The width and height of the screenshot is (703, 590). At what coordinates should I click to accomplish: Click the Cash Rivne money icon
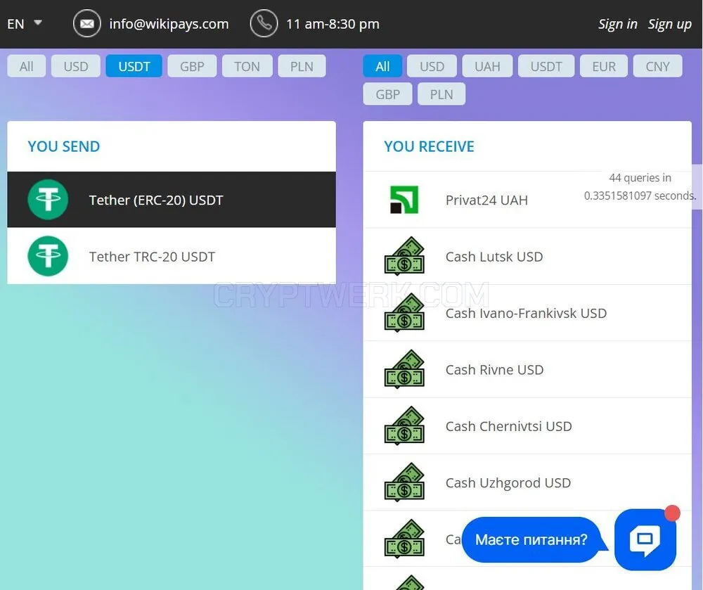click(404, 369)
